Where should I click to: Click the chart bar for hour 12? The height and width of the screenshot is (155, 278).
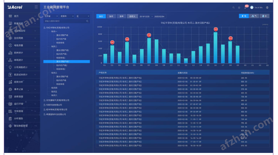point(186,61)
